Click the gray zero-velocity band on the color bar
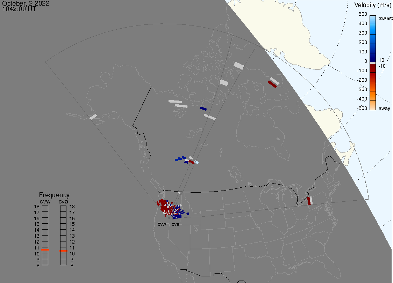393x283 pixels. 373,62
